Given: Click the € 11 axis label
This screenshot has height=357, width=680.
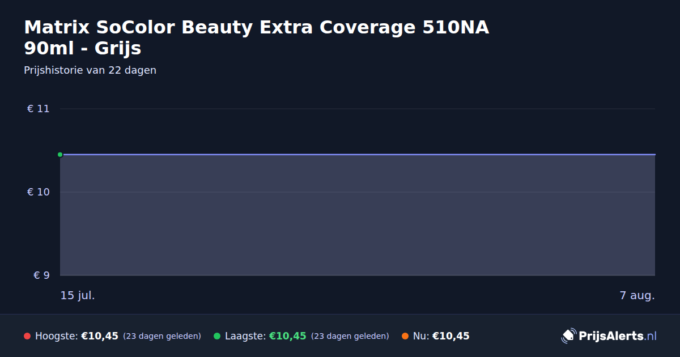Looking at the screenshot, I should pyautogui.click(x=39, y=109).
